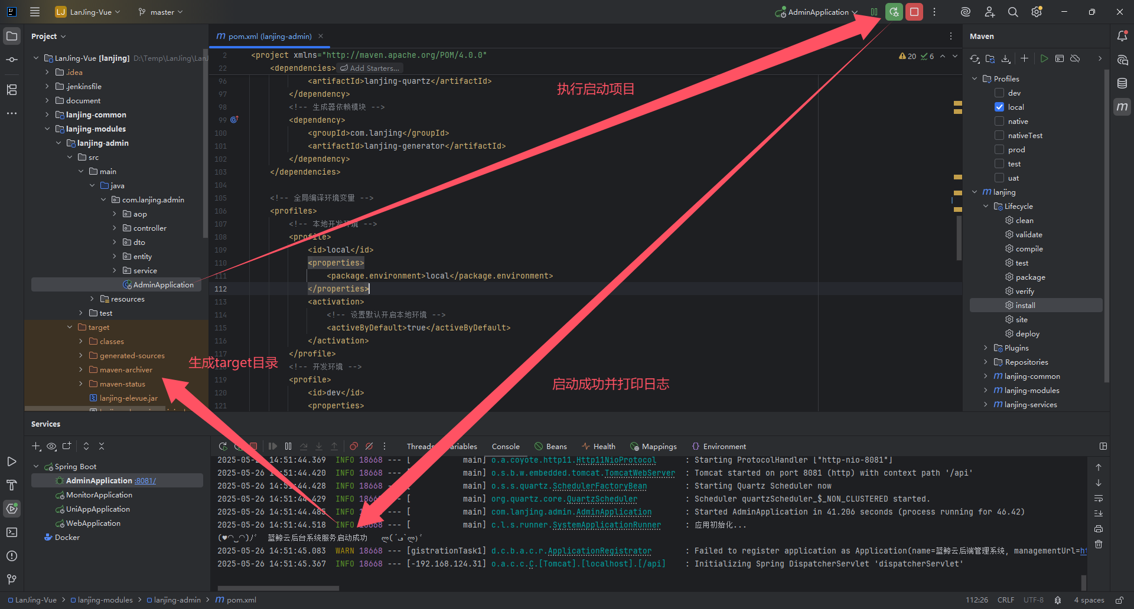The height and width of the screenshot is (609, 1134).
Task: Click the console horizontal scrollbar
Action: point(278,588)
